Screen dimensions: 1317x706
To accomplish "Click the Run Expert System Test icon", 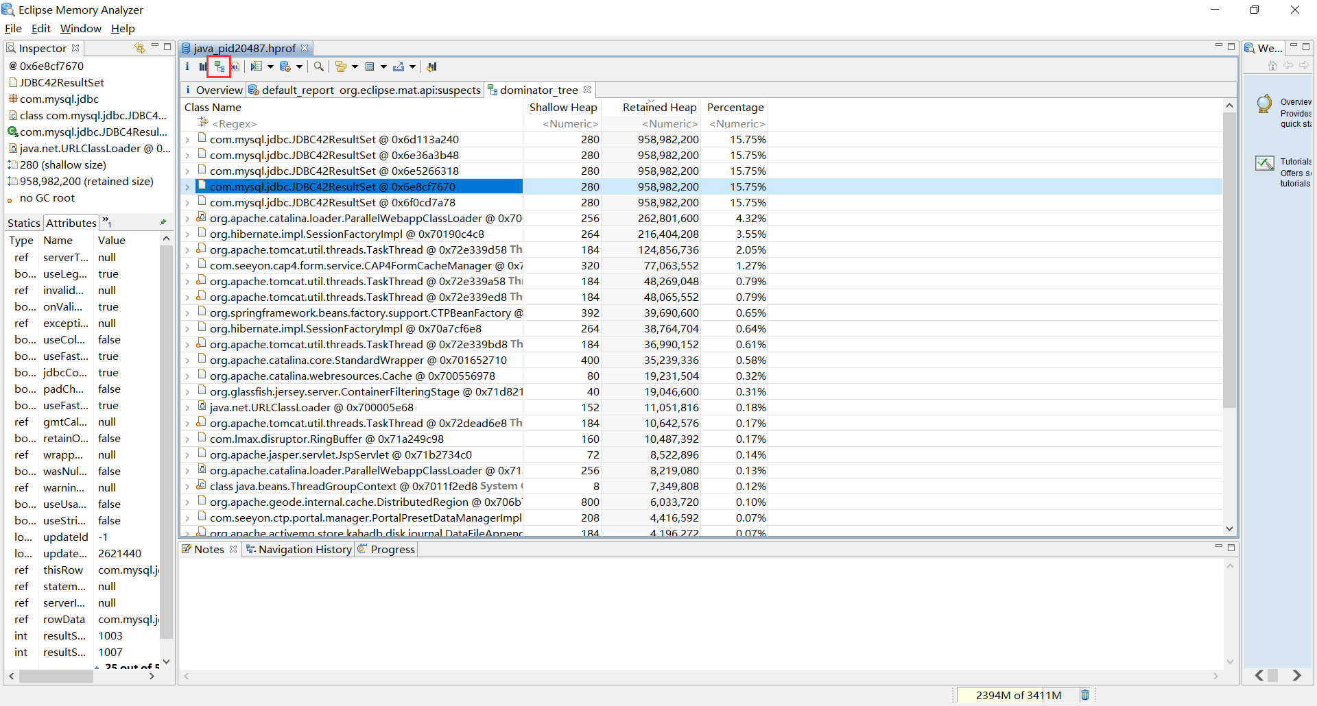I will pos(256,66).
